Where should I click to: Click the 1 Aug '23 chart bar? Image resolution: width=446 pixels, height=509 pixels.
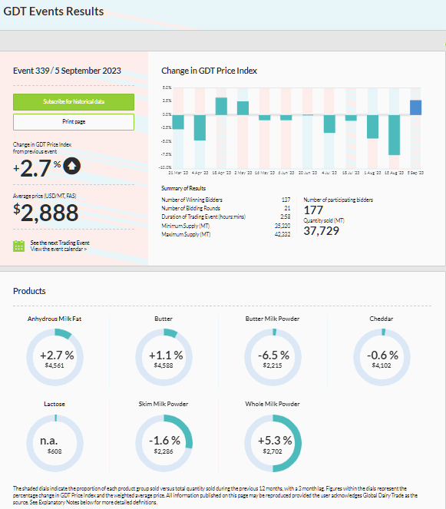pyautogui.click(x=372, y=127)
